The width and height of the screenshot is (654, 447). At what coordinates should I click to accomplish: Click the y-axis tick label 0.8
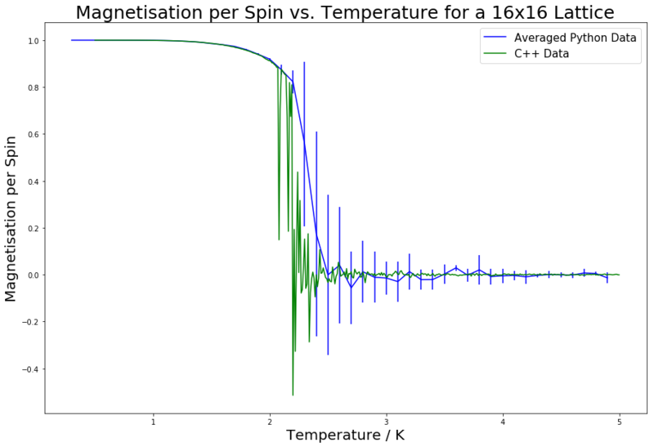tap(34, 87)
